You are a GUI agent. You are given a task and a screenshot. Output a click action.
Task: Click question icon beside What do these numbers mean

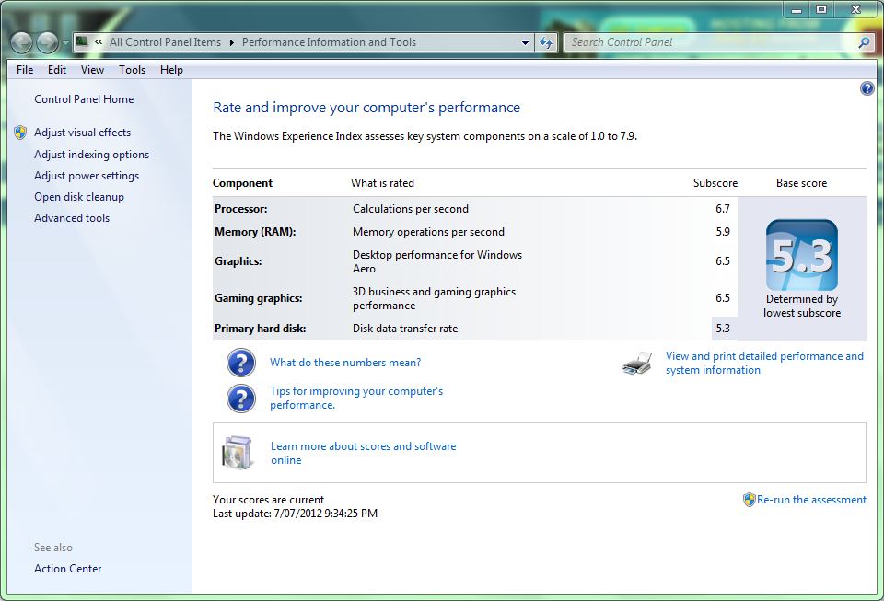[240, 363]
